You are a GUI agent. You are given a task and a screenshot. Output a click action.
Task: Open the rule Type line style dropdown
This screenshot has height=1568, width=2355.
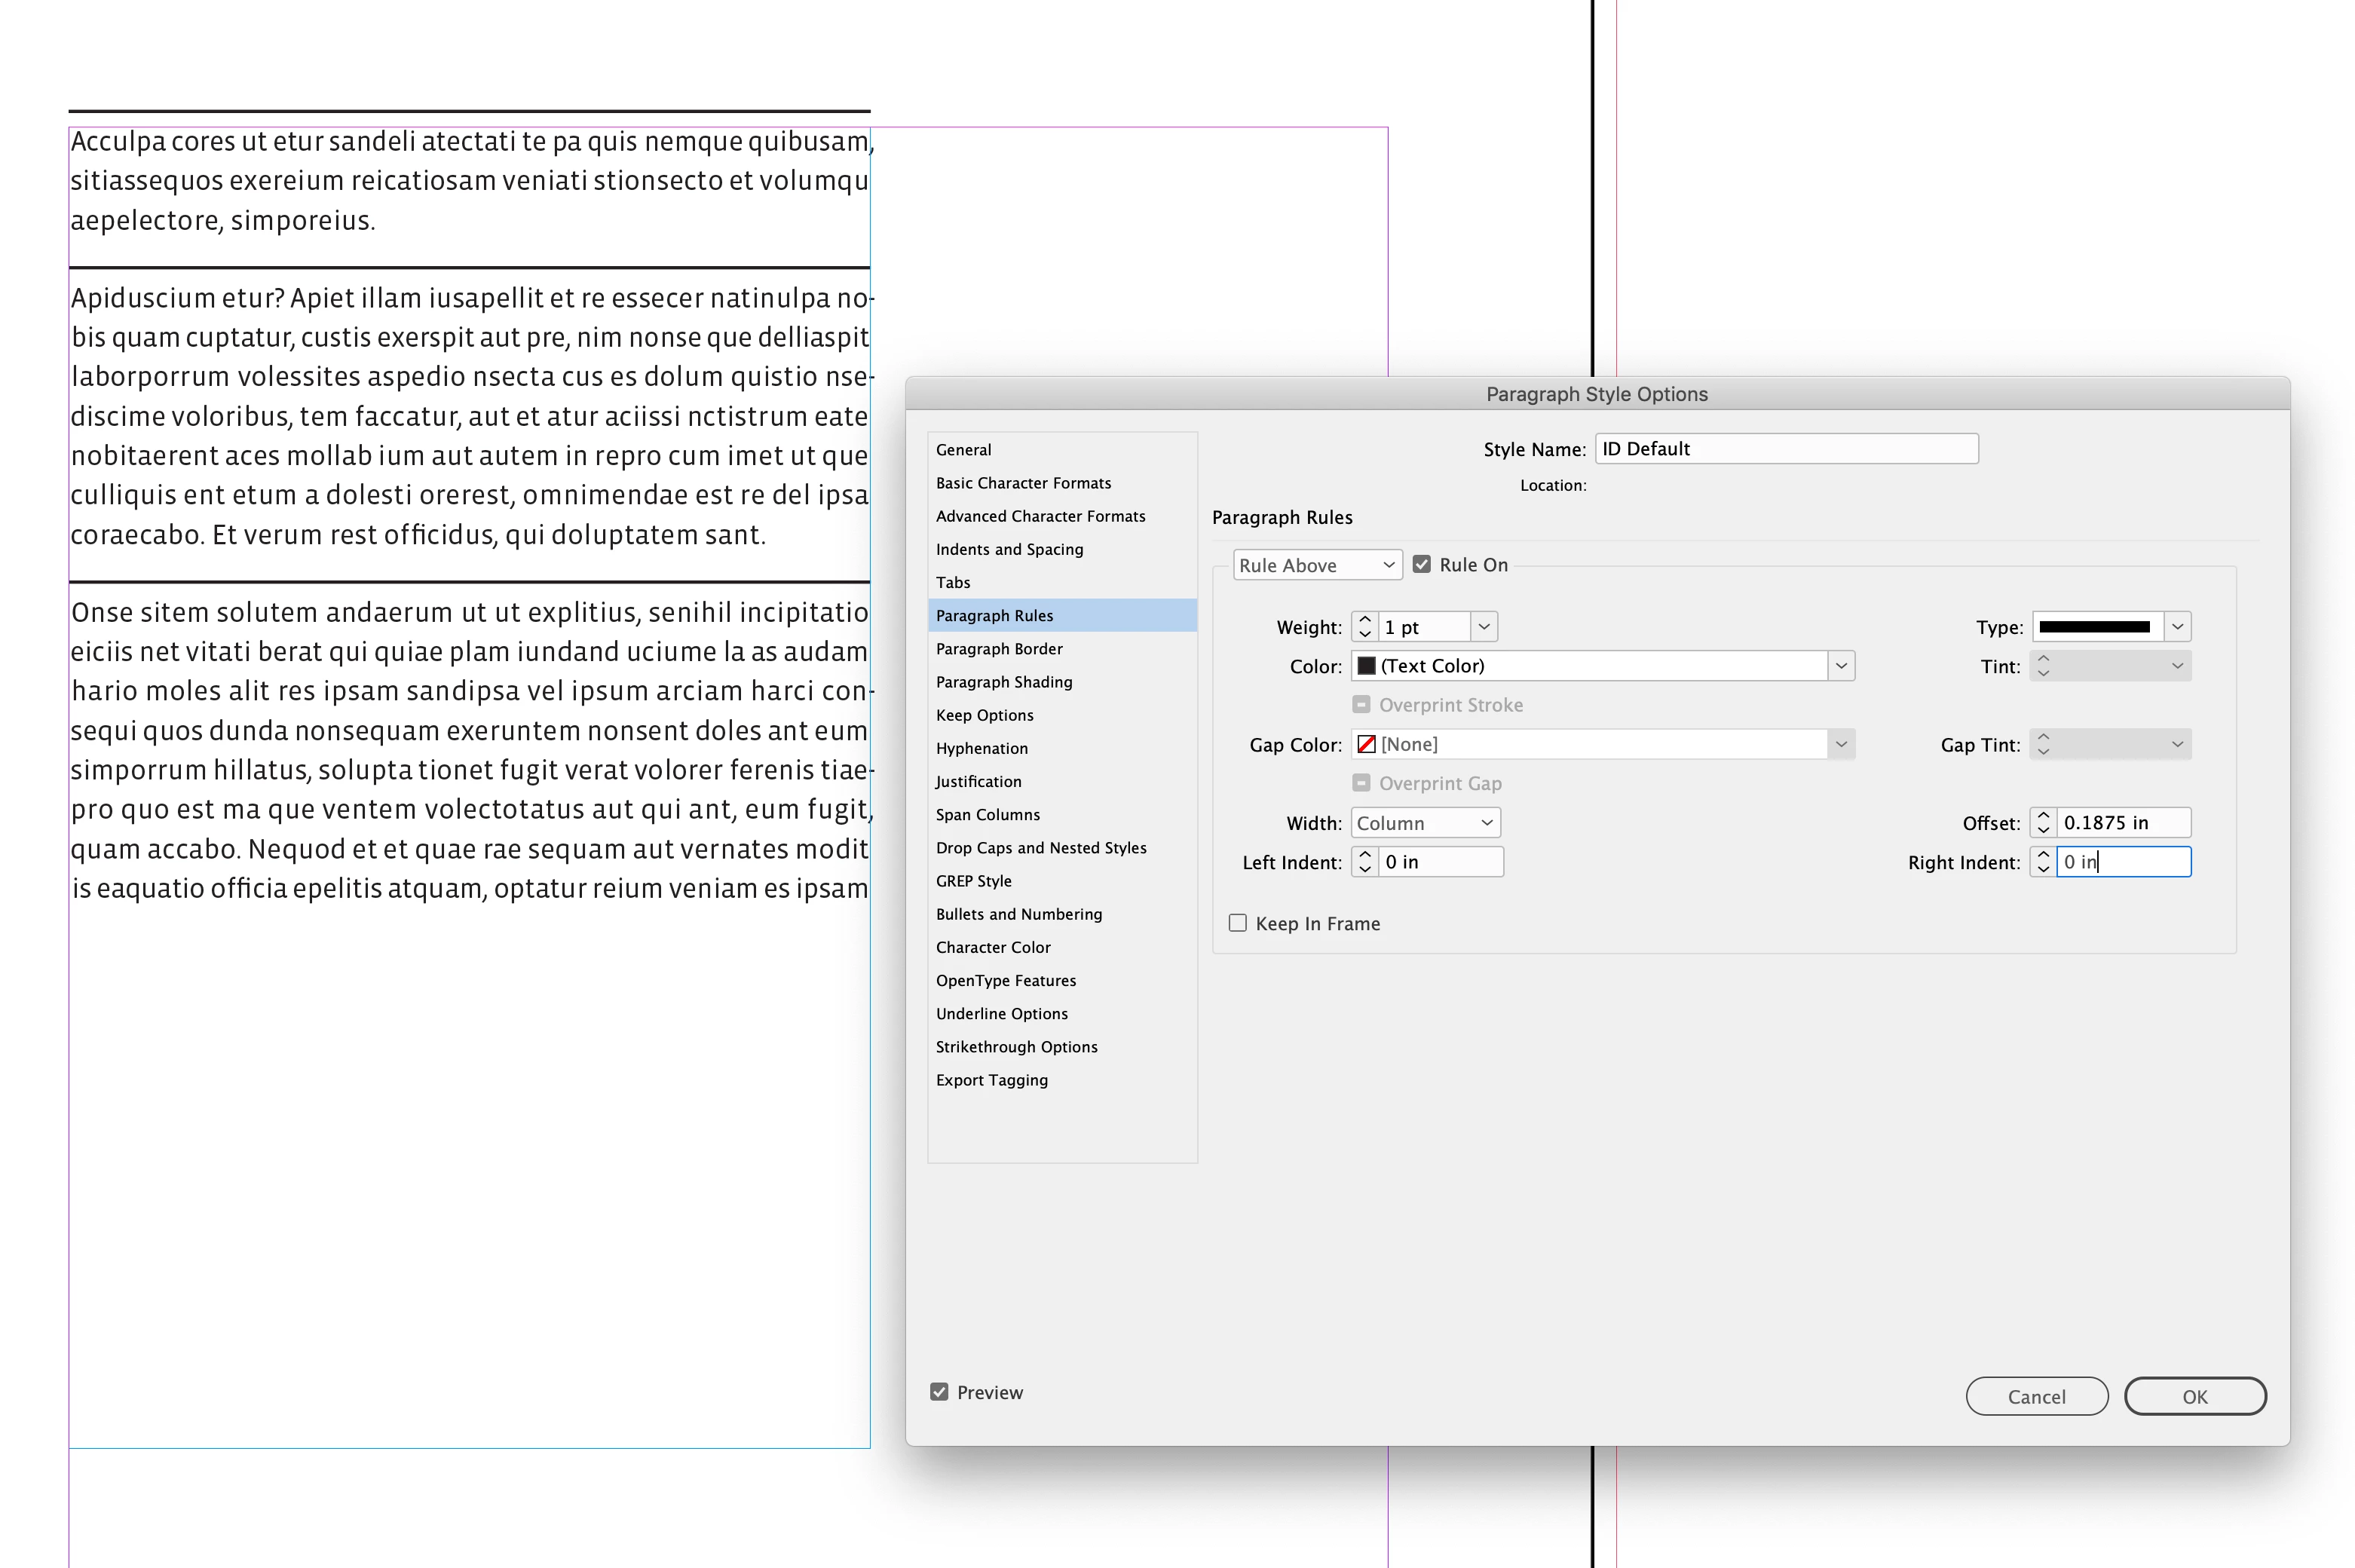(x=2177, y=627)
